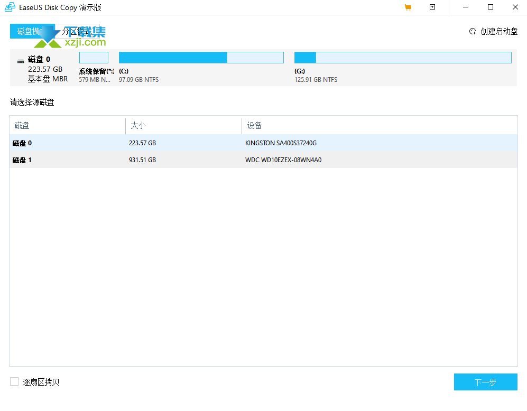Image resolution: width=527 pixels, height=411 pixels.
Task: Click WDC WD10EZEX-08WN4A0 device cell
Action: pos(283,160)
